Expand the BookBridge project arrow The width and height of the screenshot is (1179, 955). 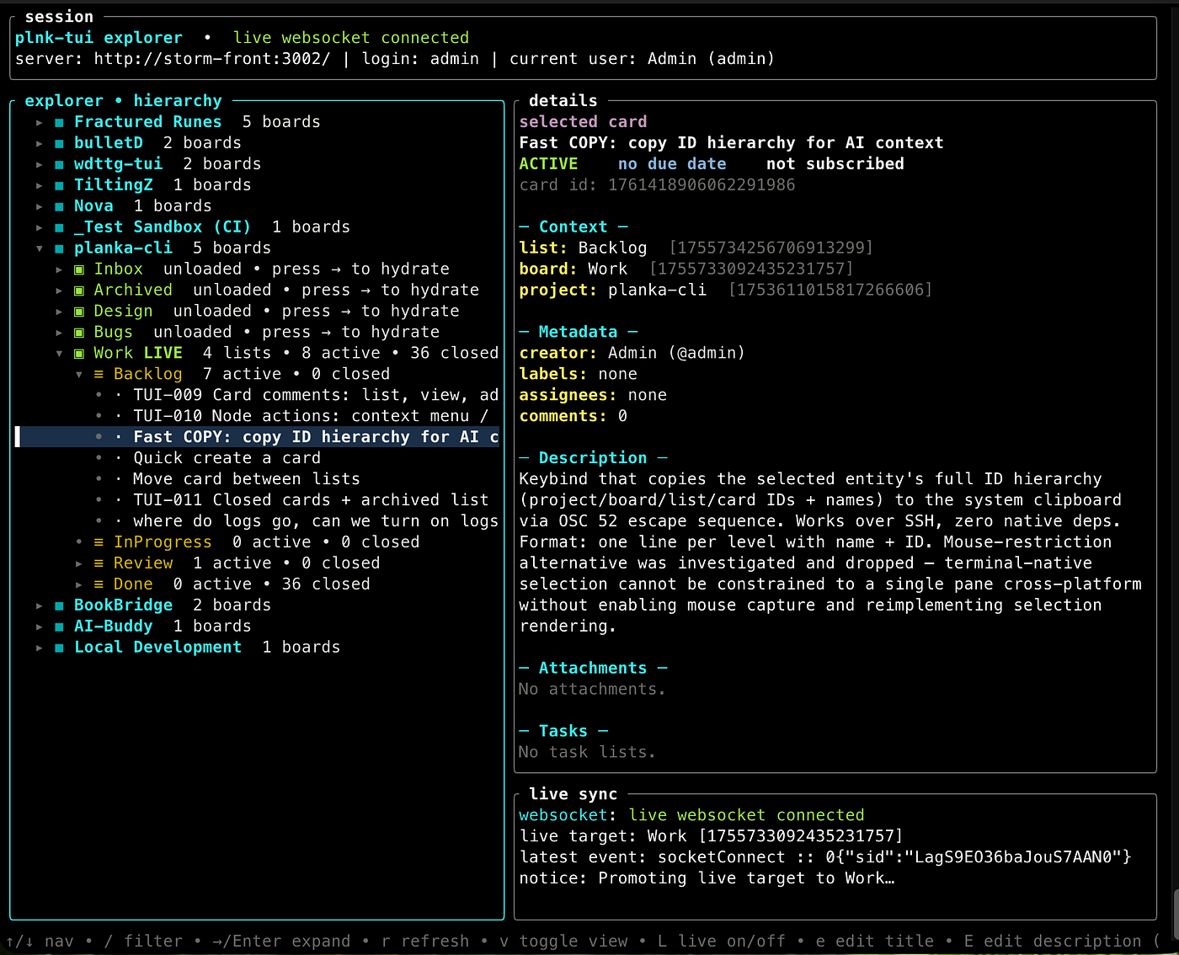click(39, 606)
